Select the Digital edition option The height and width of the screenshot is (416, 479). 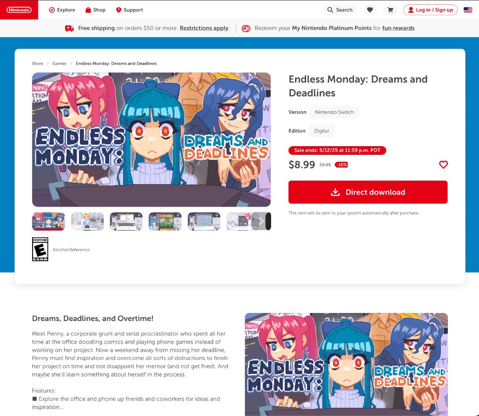(x=321, y=131)
